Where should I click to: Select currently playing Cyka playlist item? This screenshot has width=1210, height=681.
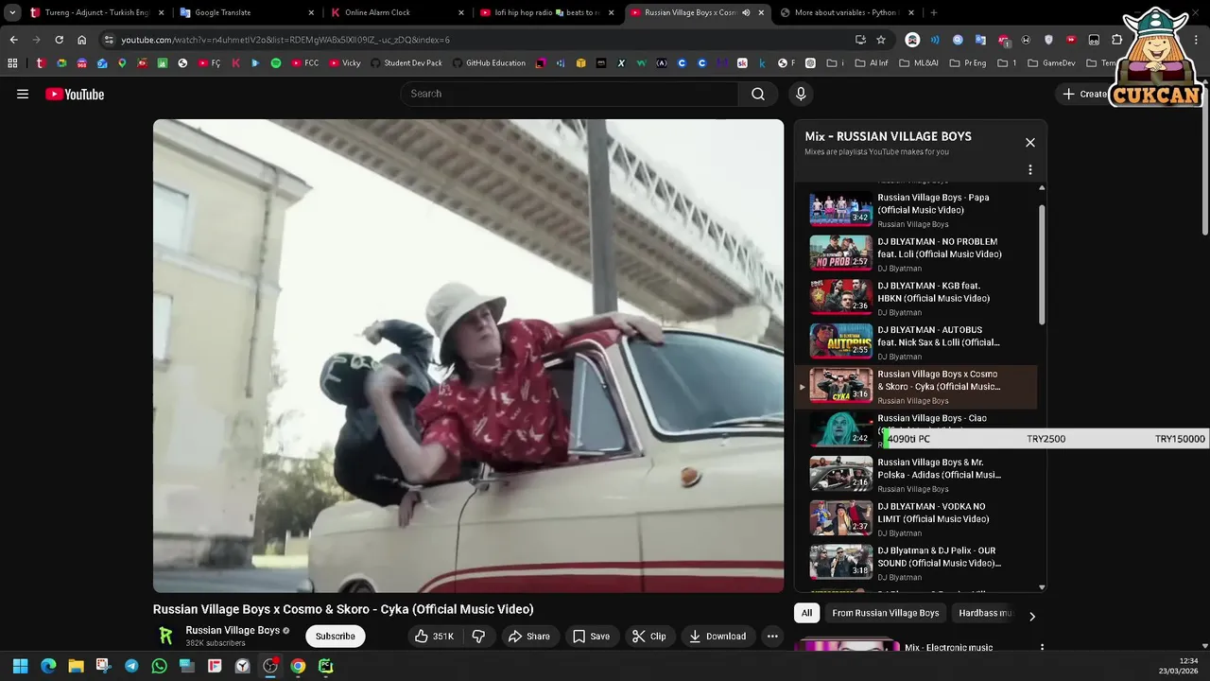coord(915,386)
